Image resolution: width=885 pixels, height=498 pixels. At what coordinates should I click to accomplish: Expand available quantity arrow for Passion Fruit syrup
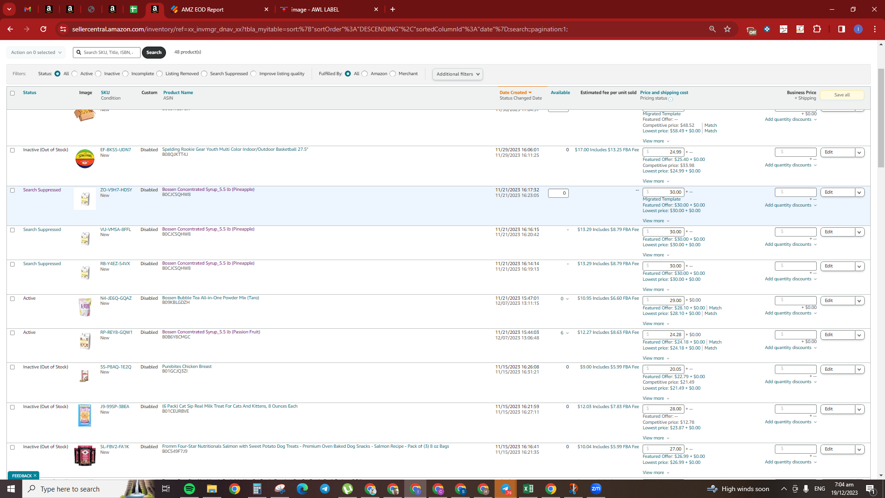point(567,333)
